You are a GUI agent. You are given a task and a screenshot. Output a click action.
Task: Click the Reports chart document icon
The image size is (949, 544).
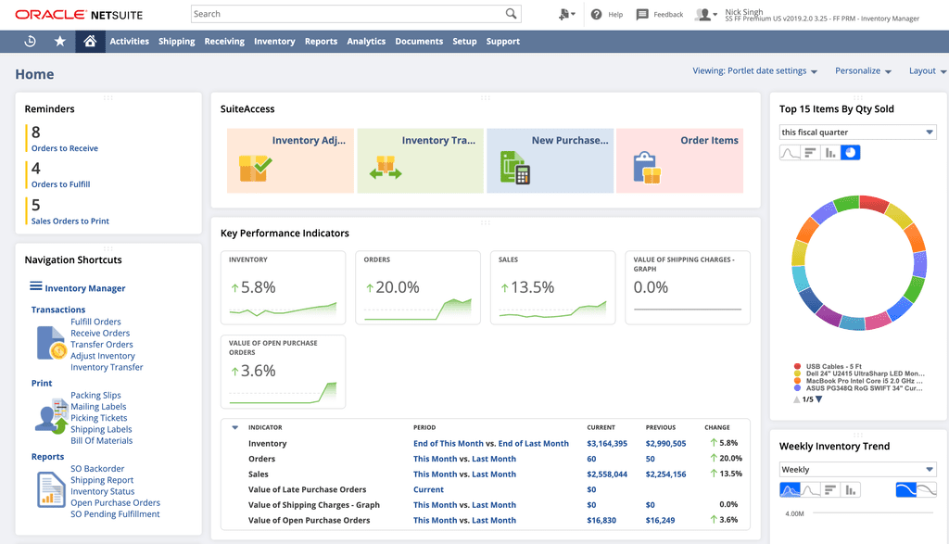click(52, 489)
